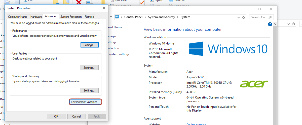The image size is (302, 125).
Task: Click 'You must be logged on as an Administrator' note
Action: [x=55, y=23]
